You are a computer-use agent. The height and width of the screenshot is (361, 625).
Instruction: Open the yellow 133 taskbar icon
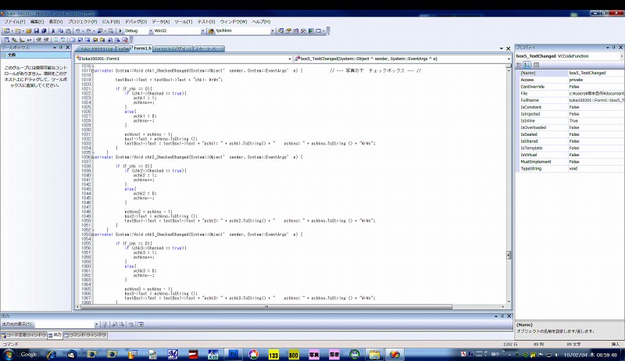click(x=273, y=354)
